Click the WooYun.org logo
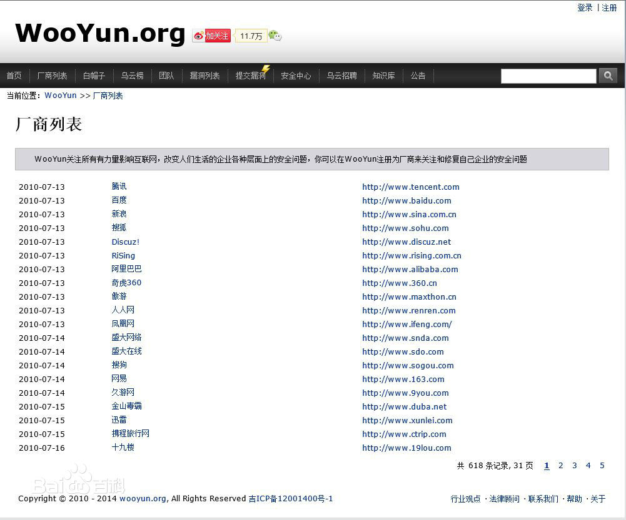This screenshot has height=520, width=626. point(100,34)
